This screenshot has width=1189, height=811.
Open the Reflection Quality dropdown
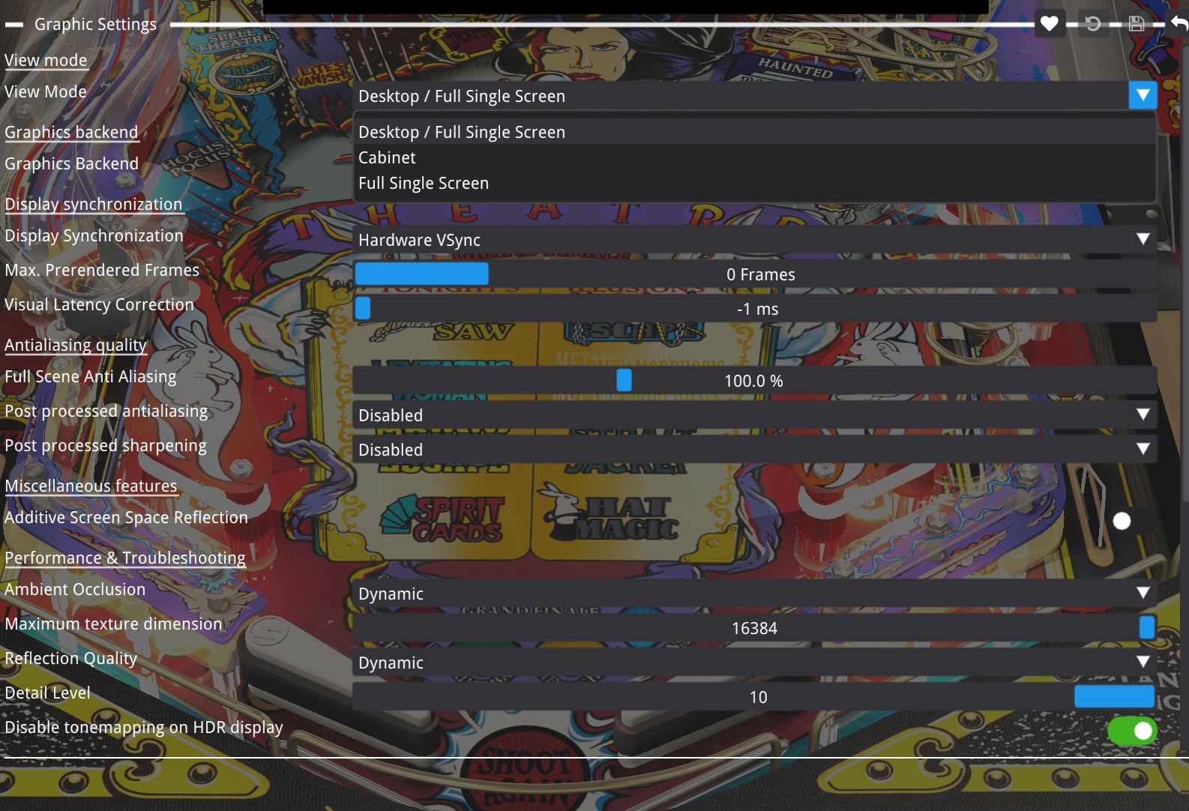tap(754, 663)
